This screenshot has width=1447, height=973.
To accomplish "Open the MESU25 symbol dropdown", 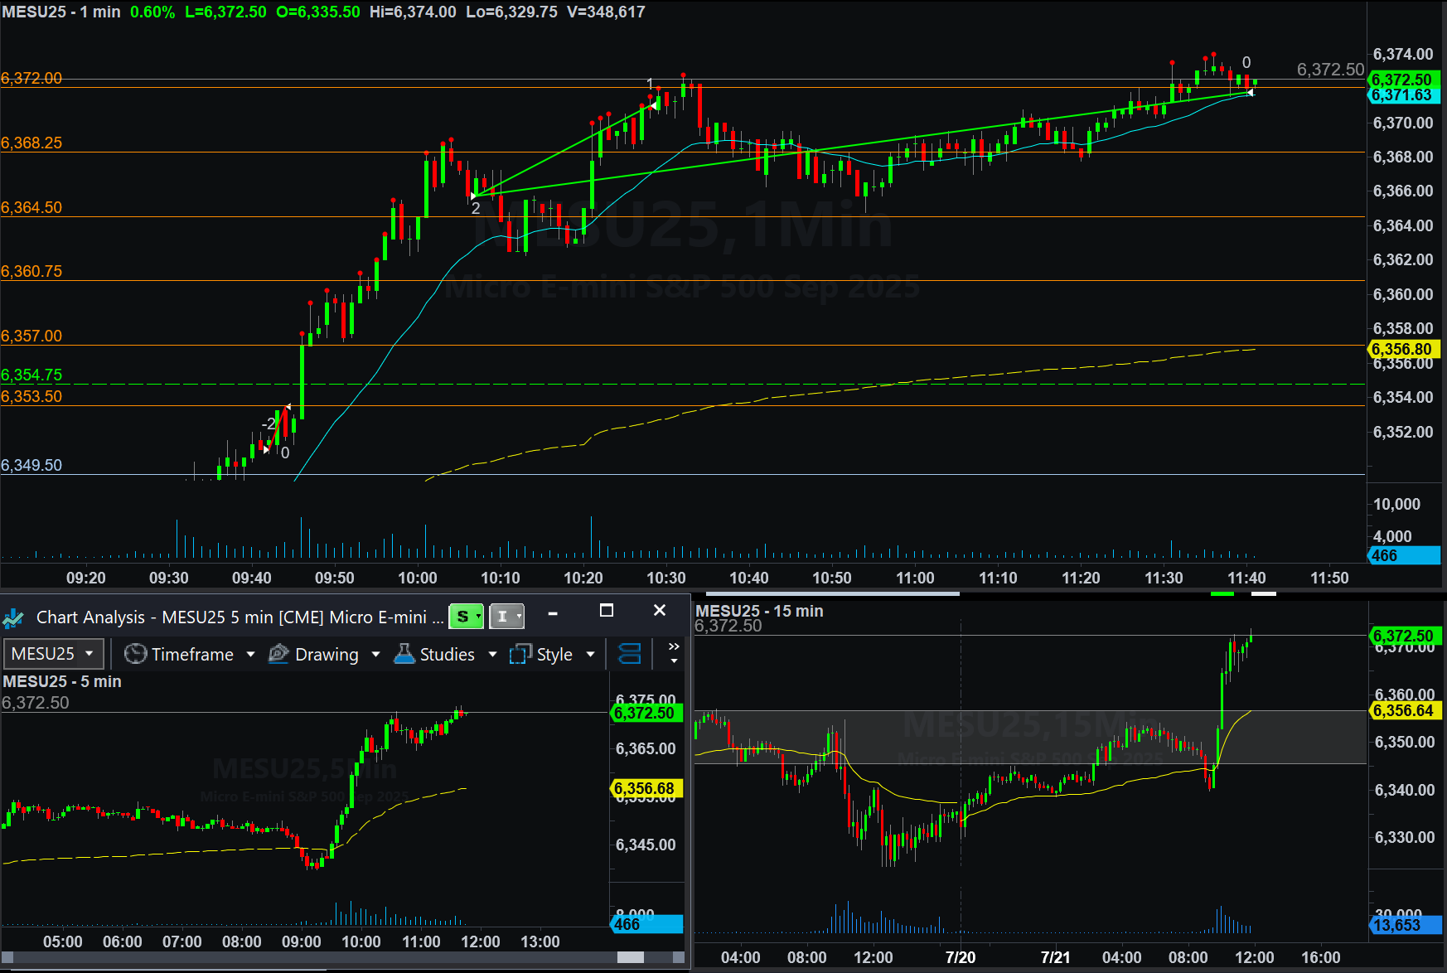I will 55,654.
